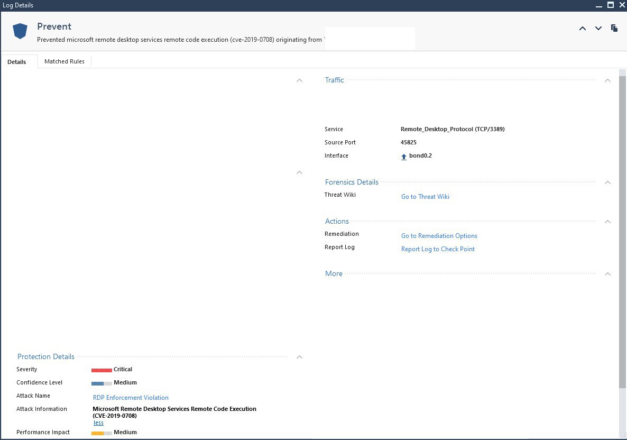Maximize the Log Details window
The image size is (627, 440).
[x=611, y=5]
